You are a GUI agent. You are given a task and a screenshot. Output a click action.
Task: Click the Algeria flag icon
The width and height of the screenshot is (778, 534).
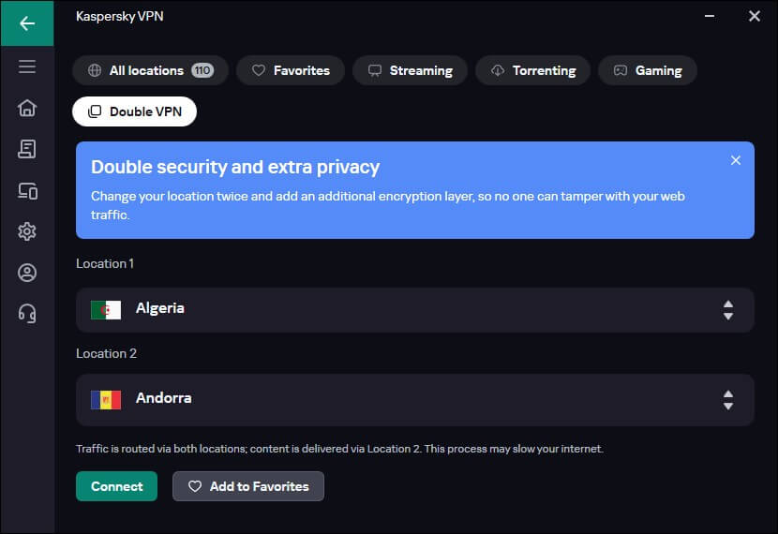[x=106, y=310]
